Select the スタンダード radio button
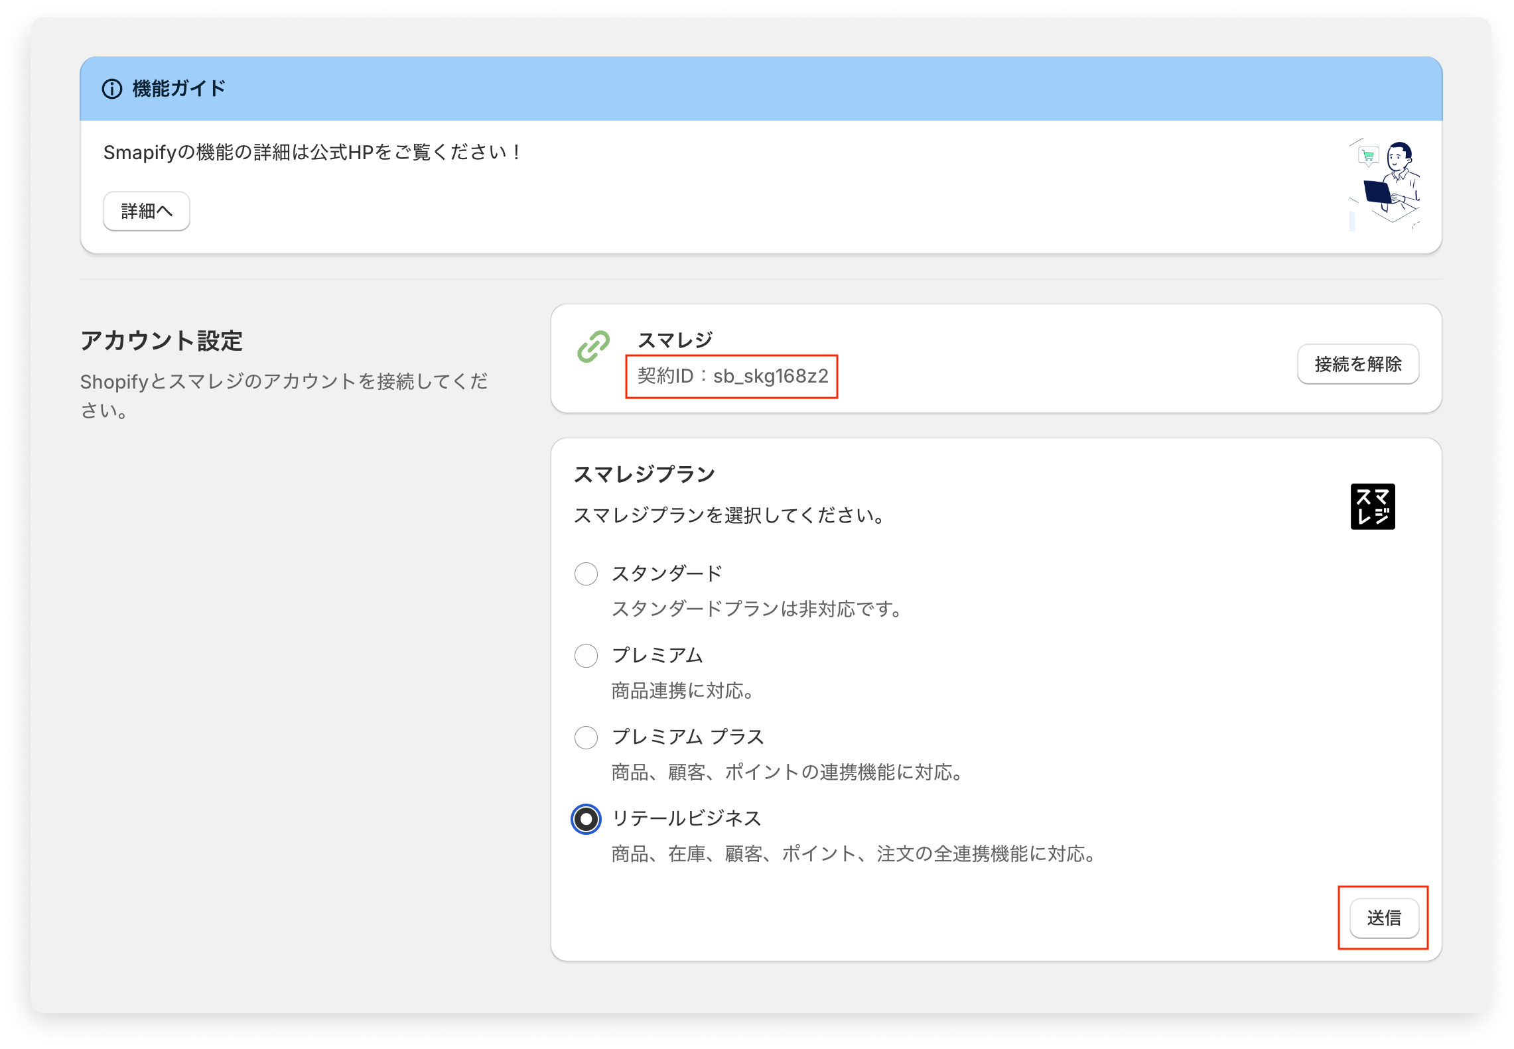 [x=586, y=574]
